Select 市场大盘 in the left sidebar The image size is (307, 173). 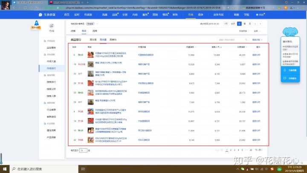point(51,61)
